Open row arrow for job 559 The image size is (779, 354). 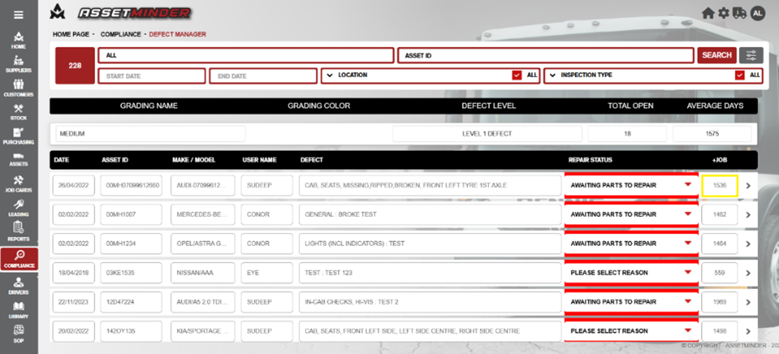pos(748,273)
